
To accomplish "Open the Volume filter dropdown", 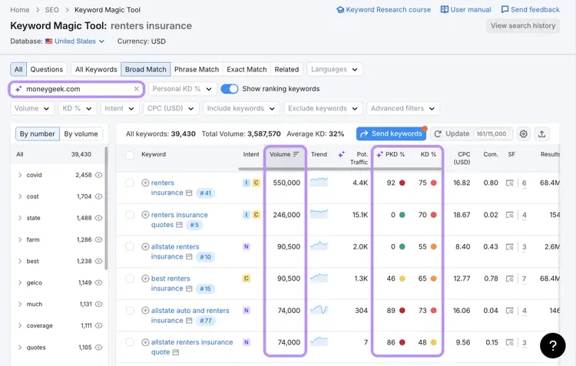I will point(32,108).
